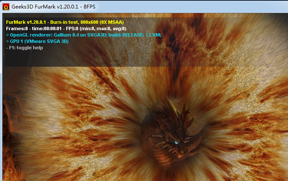Screen dimensions: 288x181
Task: Click the OpenGL renderer info line
Action: pyautogui.click(x=84, y=35)
